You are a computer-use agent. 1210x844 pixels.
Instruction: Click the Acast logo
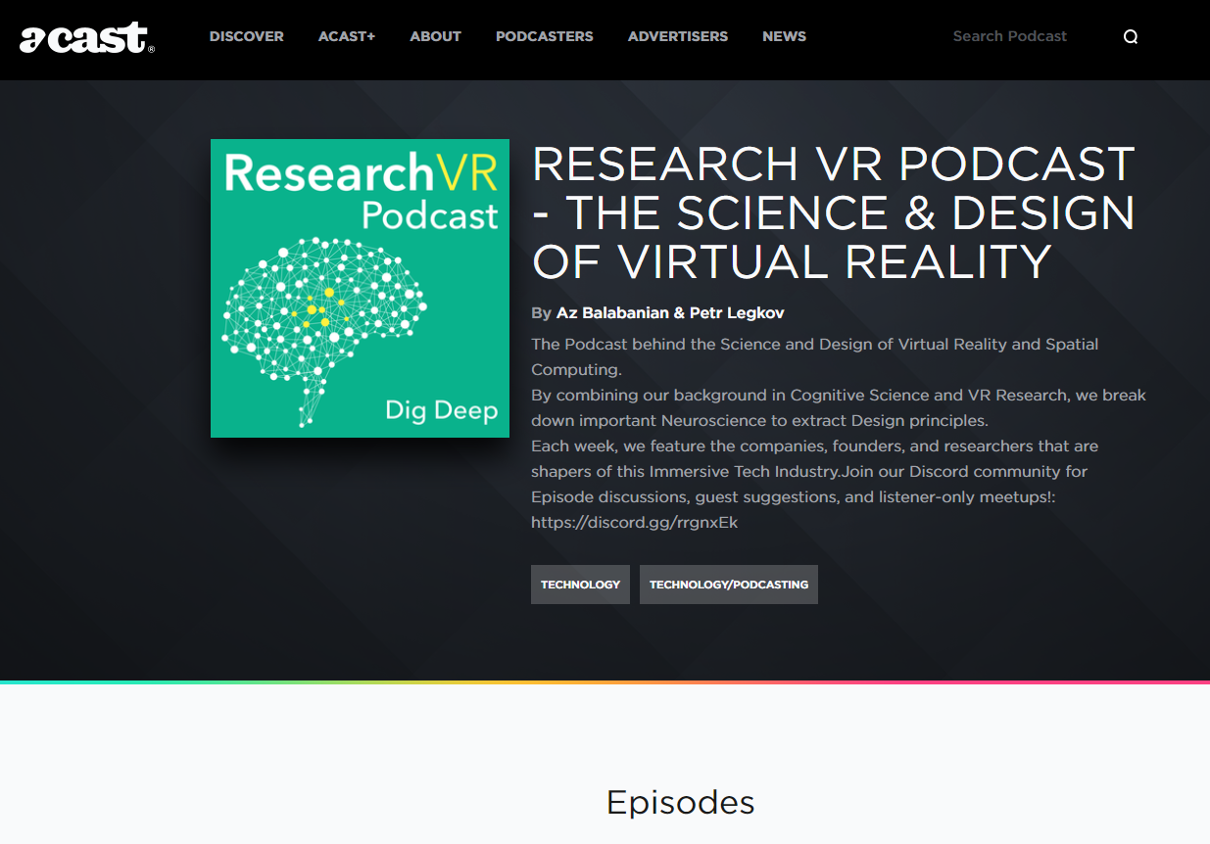click(x=87, y=37)
